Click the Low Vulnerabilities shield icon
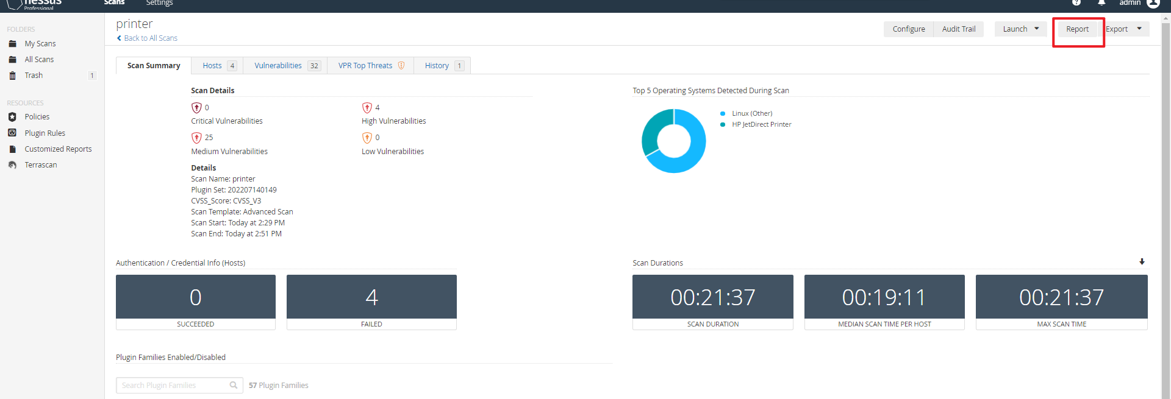This screenshot has height=399, width=1171. coord(367,138)
